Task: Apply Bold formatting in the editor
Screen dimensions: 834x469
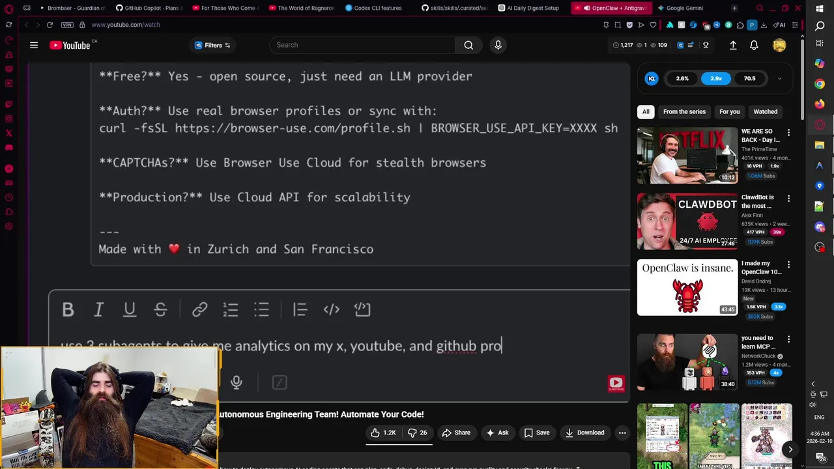Action: (68, 309)
